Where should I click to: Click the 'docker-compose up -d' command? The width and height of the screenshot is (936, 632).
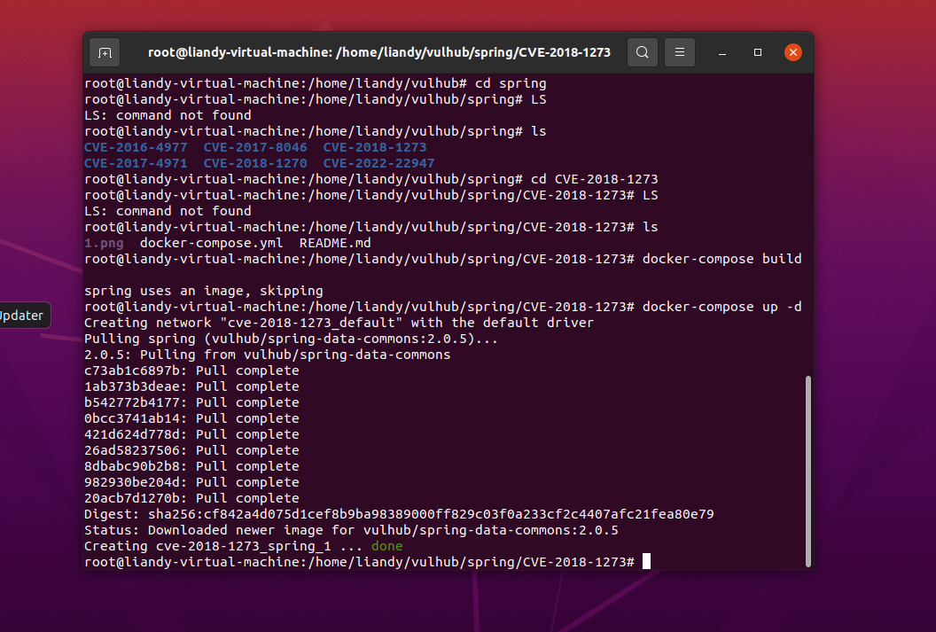721,307
